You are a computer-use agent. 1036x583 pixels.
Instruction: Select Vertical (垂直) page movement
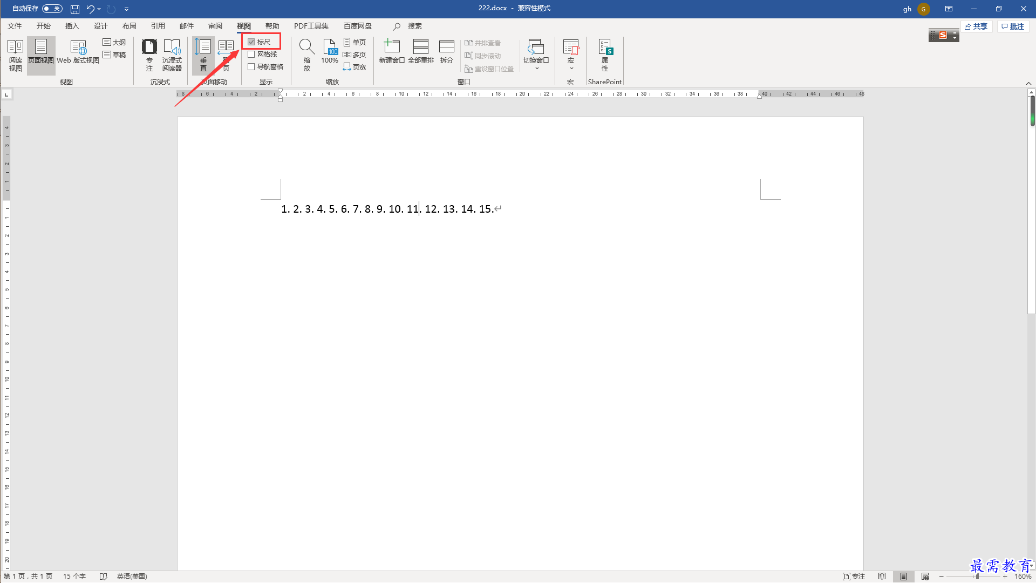coord(203,55)
